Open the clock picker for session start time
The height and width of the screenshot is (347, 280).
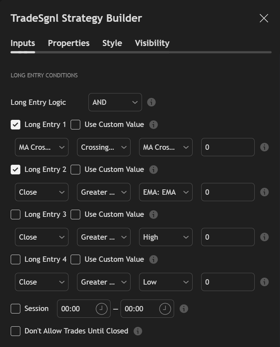pyautogui.click(x=102, y=308)
